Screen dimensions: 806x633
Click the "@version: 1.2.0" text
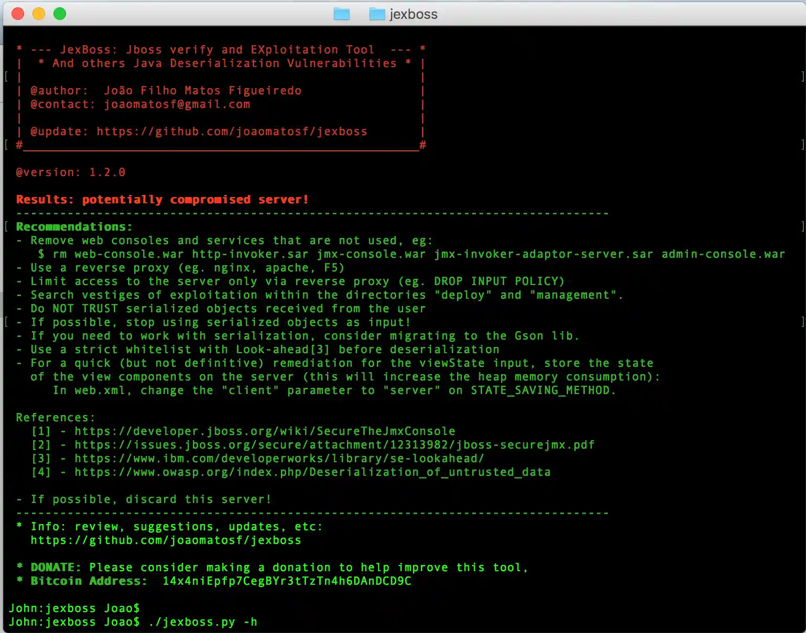71,172
